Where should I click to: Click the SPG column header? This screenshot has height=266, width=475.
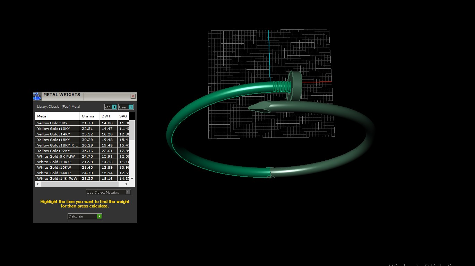pos(123,116)
